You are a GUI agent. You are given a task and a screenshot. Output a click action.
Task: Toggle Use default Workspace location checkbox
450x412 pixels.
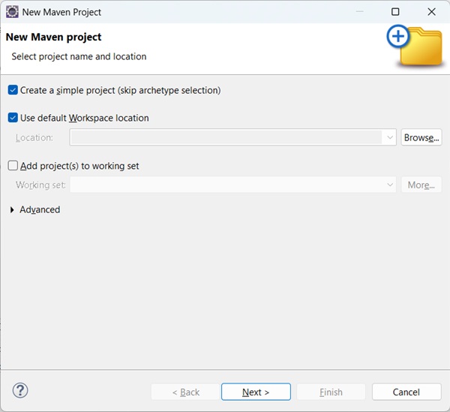pos(13,118)
